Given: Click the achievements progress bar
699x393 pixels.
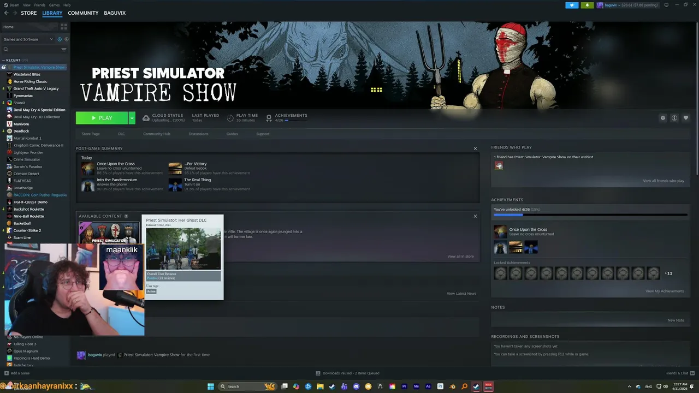Looking at the screenshot, I should [x=590, y=215].
